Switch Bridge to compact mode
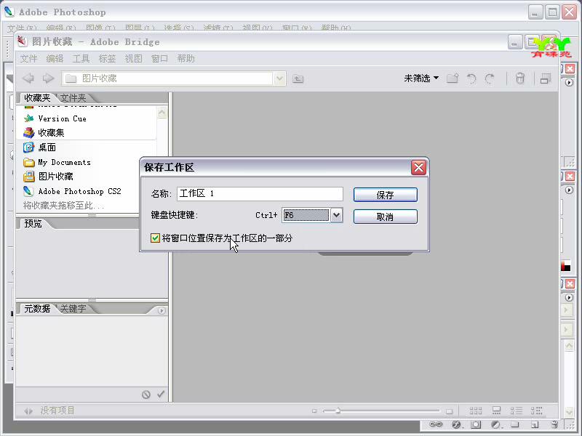The width and height of the screenshot is (582, 436). (x=545, y=78)
